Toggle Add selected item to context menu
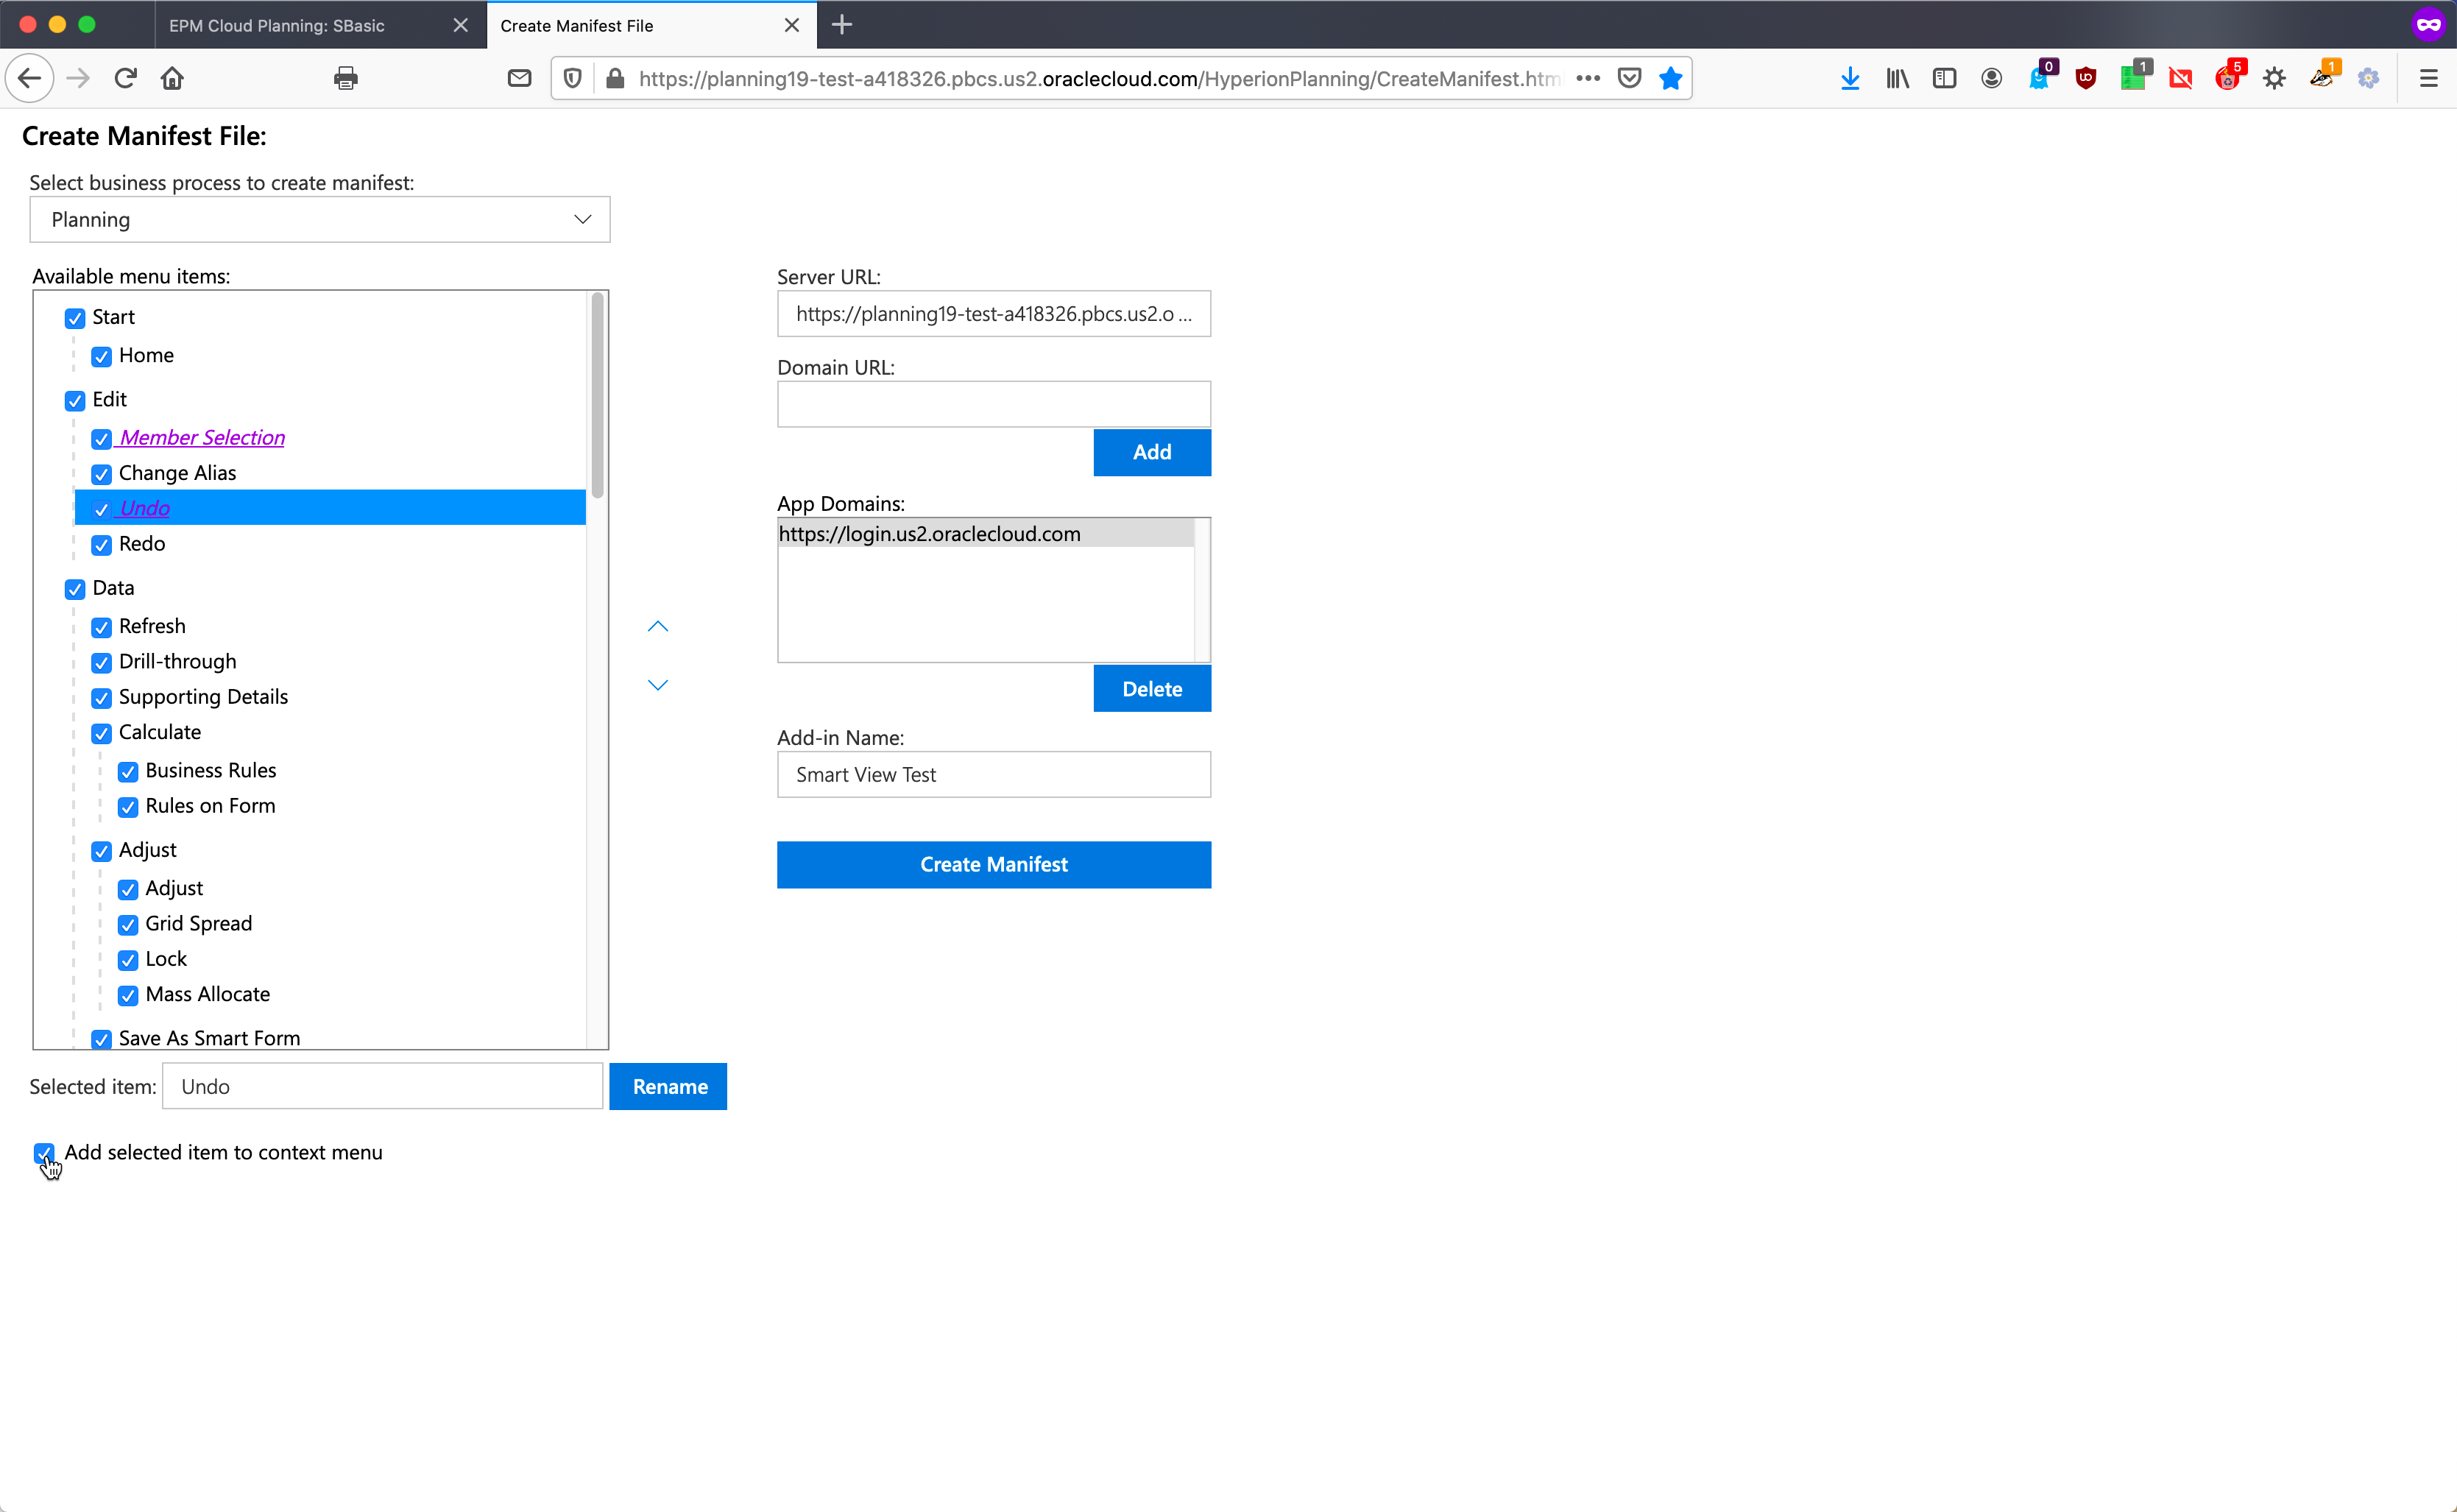This screenshot has height=1512, width=2457. pos(44,1153)
